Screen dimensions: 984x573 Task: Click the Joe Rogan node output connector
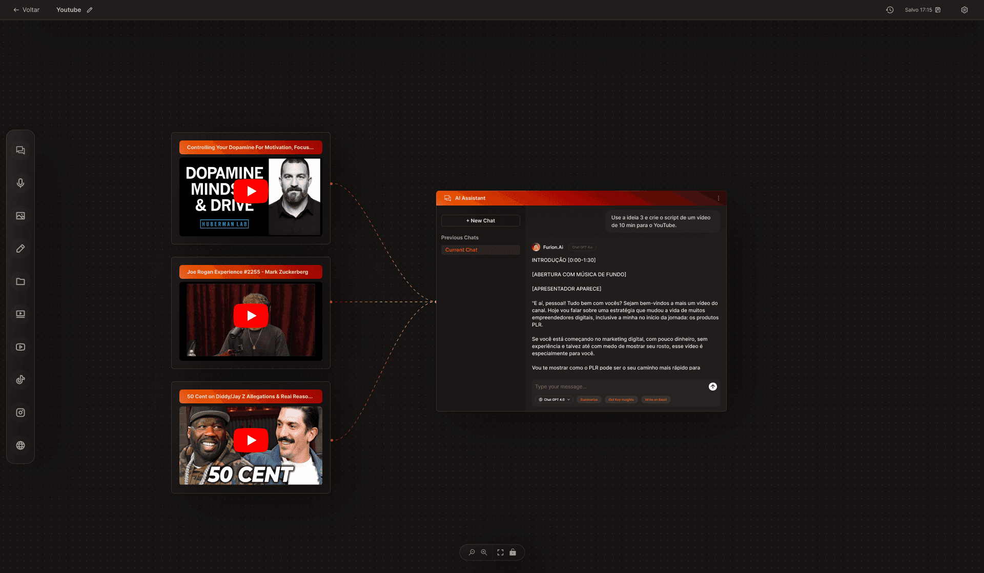click(x=331, y=302)
